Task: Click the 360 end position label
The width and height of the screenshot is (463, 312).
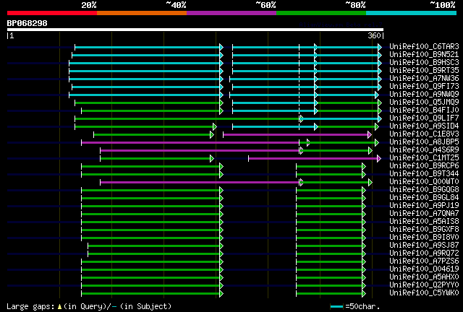Action: pyautogui.click(x=374, y=35)
